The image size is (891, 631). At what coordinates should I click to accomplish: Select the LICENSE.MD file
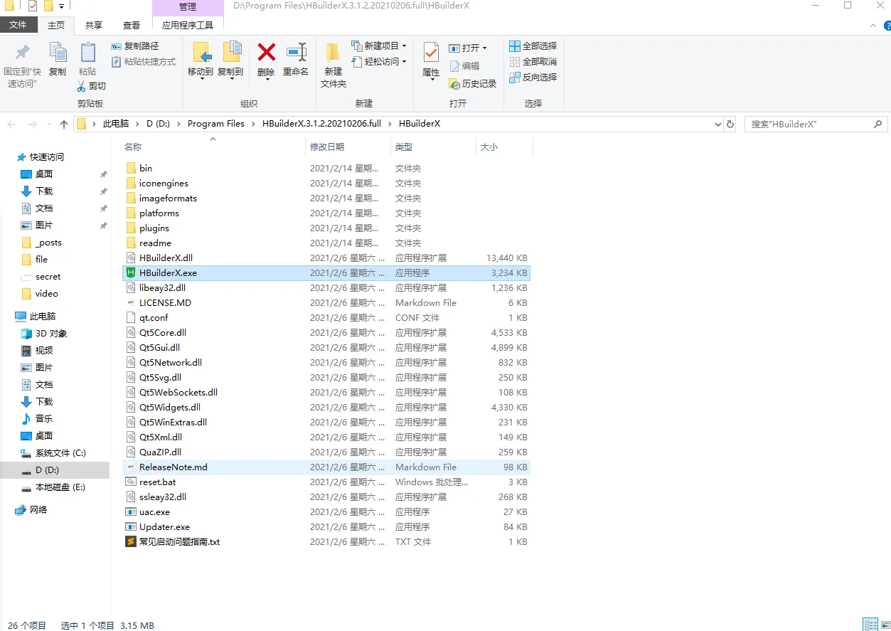tap(326, 303)
